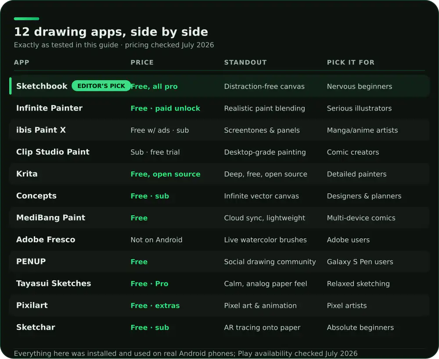The height and width of the screenshot is (359, 439).
Task: Click 'Pixel artists' cell
Action: 347,306
